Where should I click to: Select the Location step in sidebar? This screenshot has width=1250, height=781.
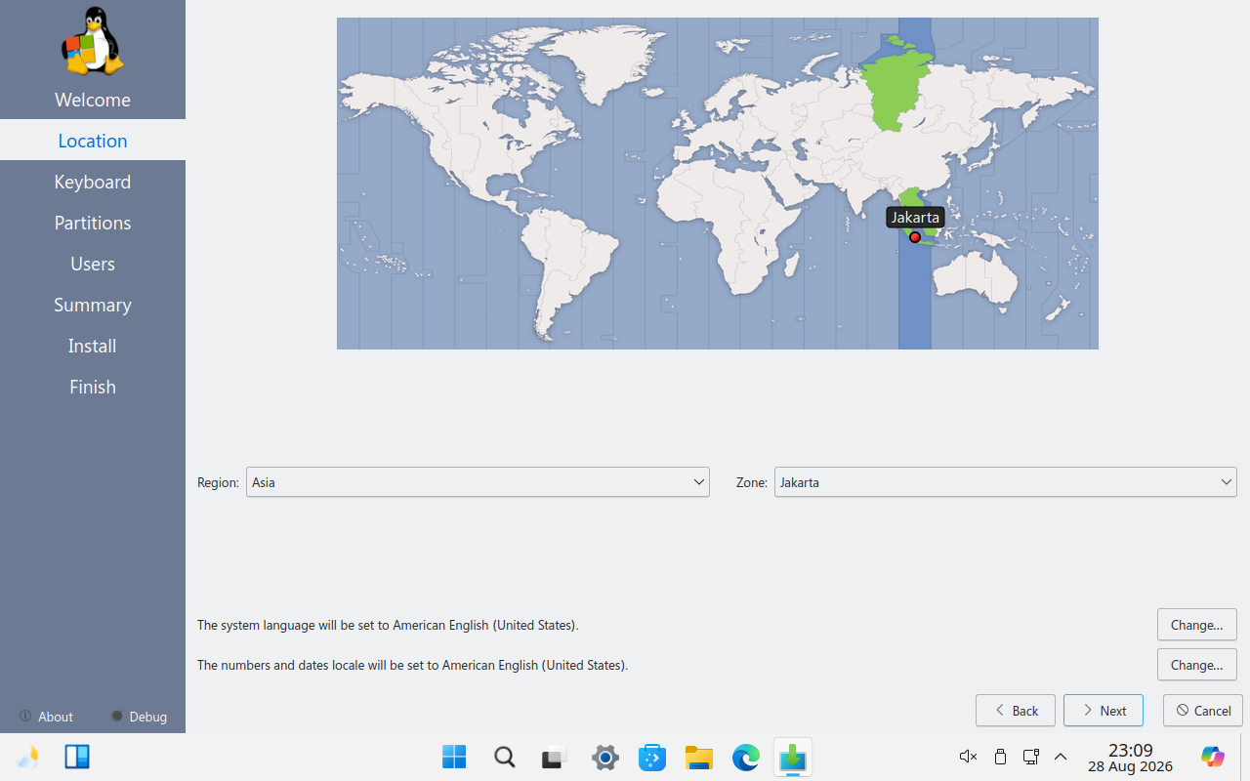(93, 141)
